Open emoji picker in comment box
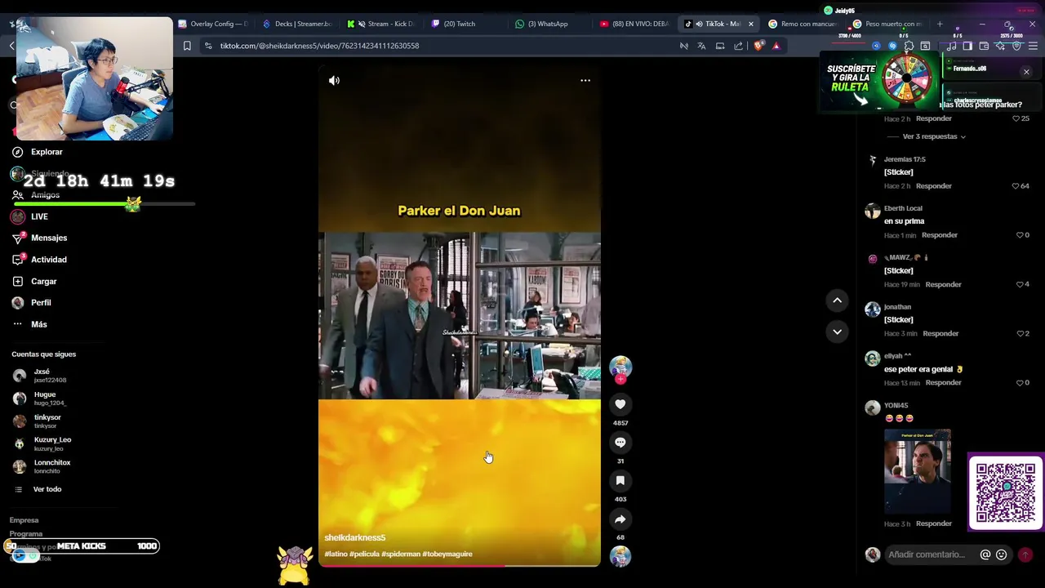The image size is (1045, 588). [1002, 555]
